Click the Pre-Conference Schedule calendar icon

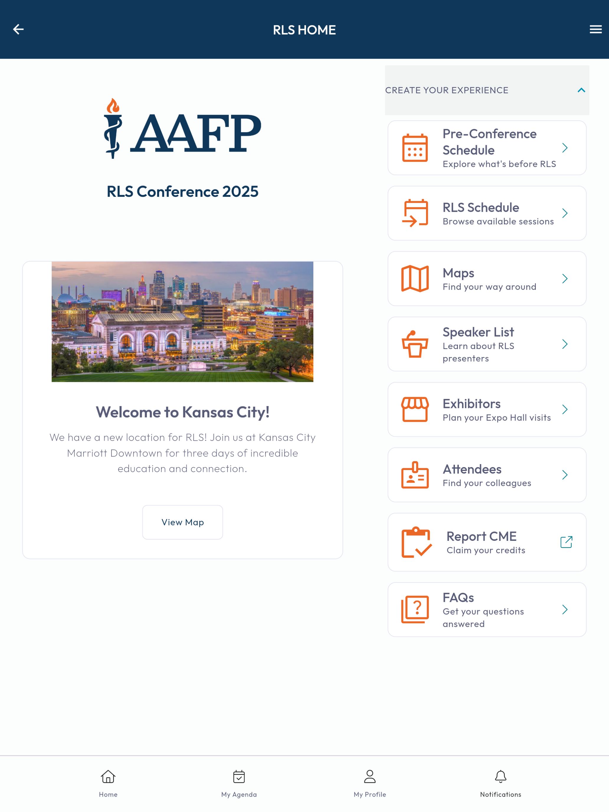pyautogui.click(x=415, y=148)
